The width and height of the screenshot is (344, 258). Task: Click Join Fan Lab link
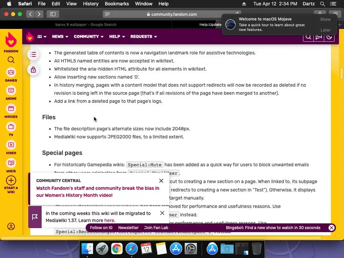tap(156, 228)
